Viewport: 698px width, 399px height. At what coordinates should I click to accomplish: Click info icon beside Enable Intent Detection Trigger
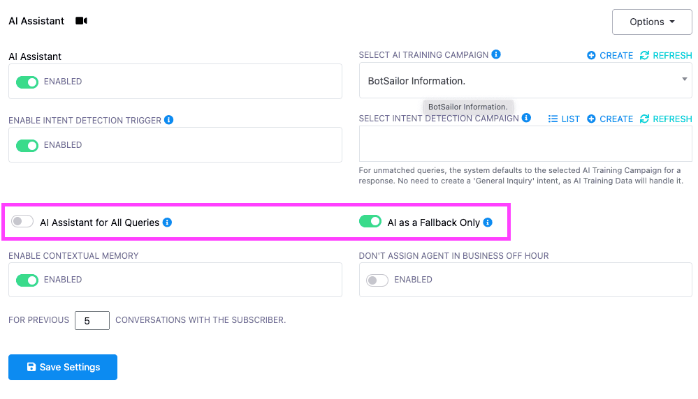tap(168, 120)
